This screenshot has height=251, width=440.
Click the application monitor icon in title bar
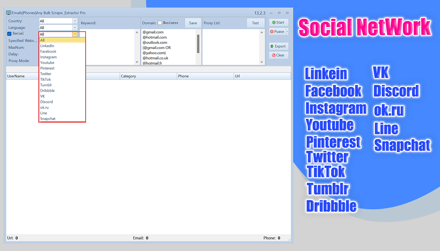[x=9, y=13]
